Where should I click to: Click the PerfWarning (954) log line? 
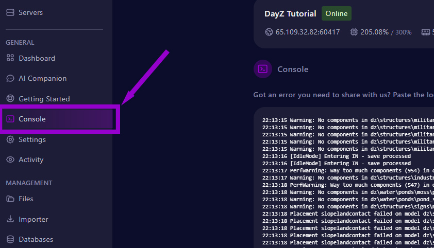[348, 170]
